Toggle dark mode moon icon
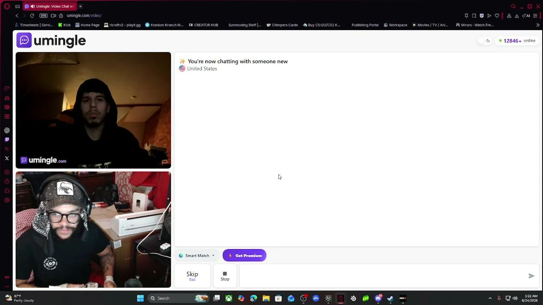This screenshot has width=543, height=305. (488, 41)
